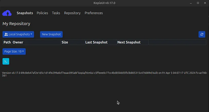Open the command line terminal icon

(6, 61)
